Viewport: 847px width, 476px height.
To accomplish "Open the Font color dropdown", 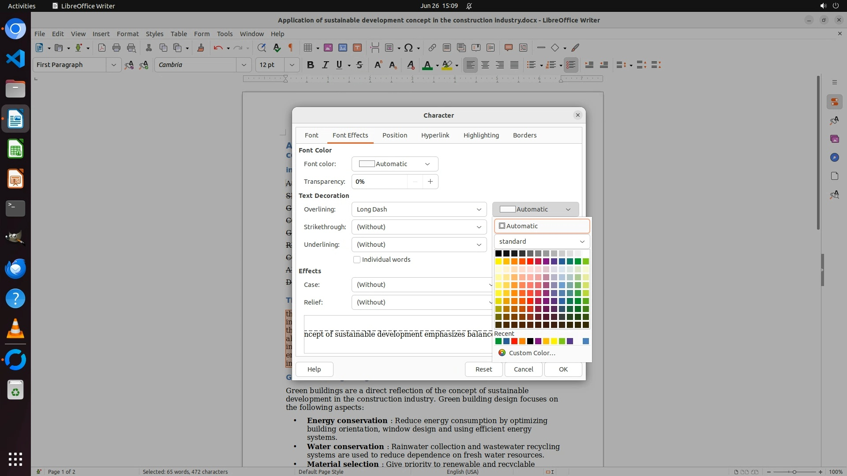I will click(394, 164).
